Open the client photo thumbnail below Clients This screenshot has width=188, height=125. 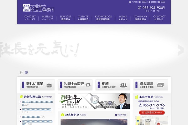[94, 122]
